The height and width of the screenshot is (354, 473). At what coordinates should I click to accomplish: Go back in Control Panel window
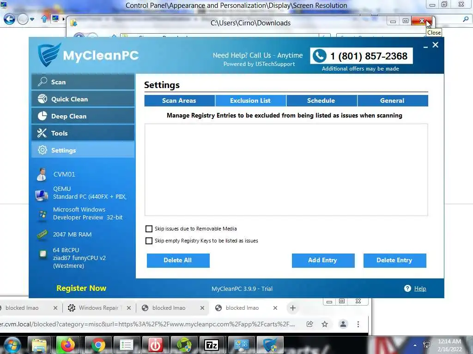(9, 19)
